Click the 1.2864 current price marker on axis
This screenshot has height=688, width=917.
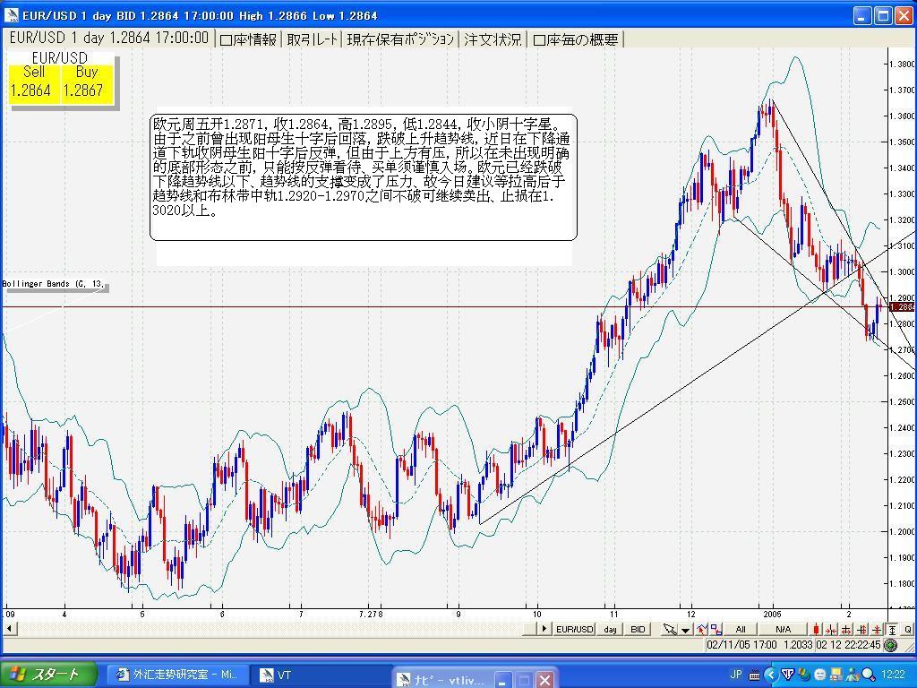click(x=904, y=307)
